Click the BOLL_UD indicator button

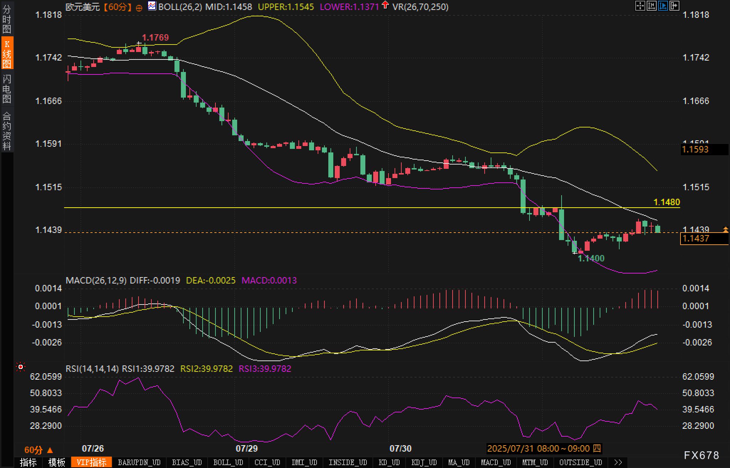pos(228,462)
